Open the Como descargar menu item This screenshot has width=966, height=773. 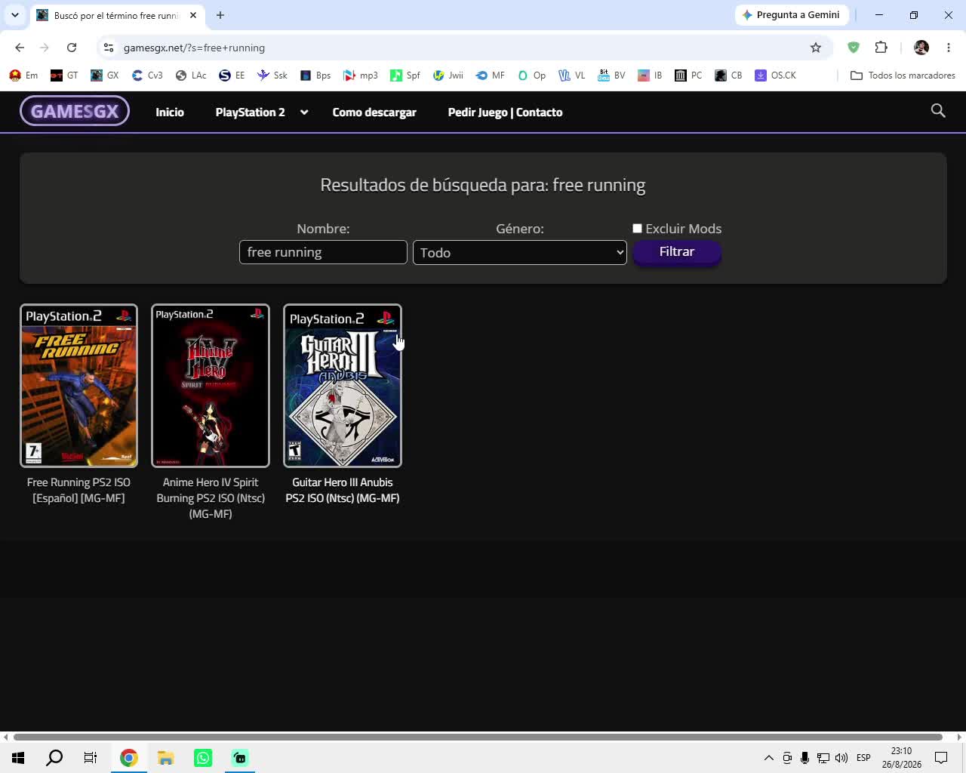point(374,112)
